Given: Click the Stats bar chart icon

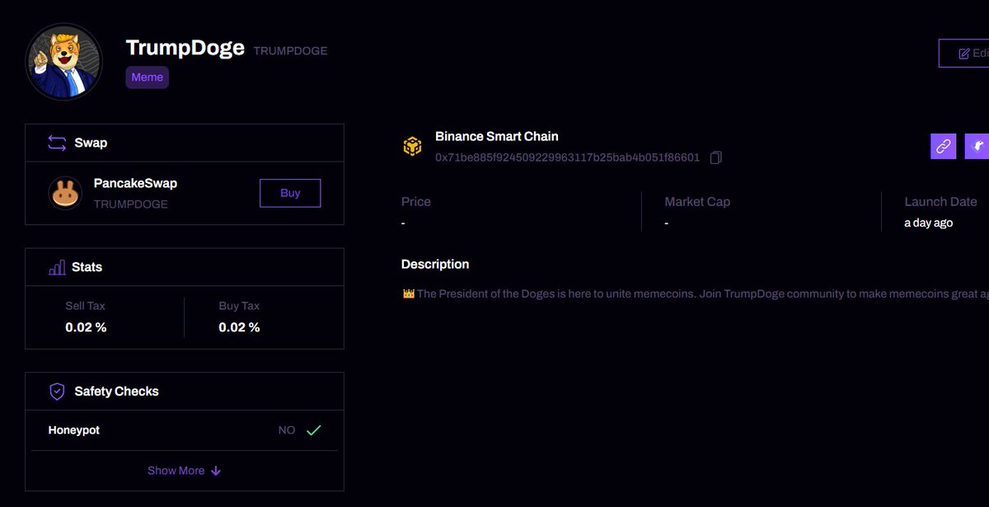Looking at the screenshot, I should 57,267.
